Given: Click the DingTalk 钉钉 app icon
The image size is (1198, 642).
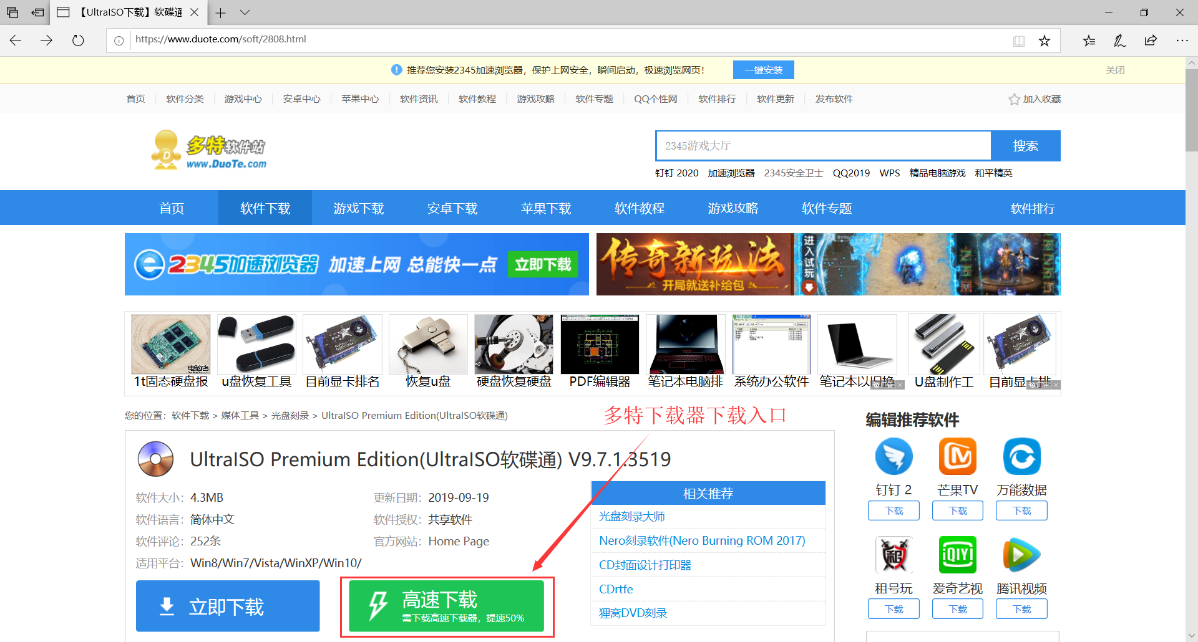Looking at the screenshot, I should click(894, 456).
